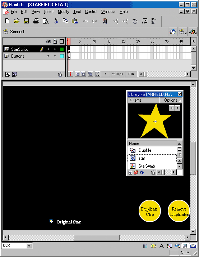Open the Library Options menu
The height and width of the screenshot is (257, 199).
click(171, 100)
